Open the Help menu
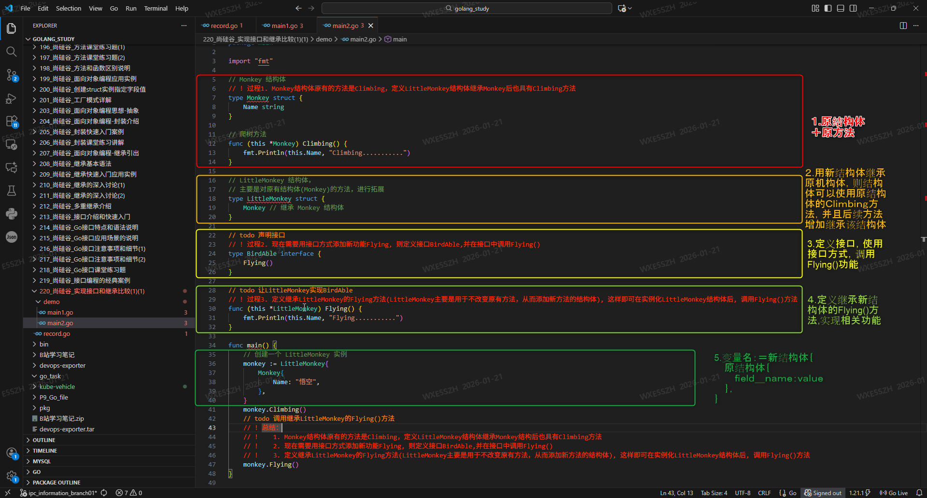The image size is (927, 498). point(182,8)
